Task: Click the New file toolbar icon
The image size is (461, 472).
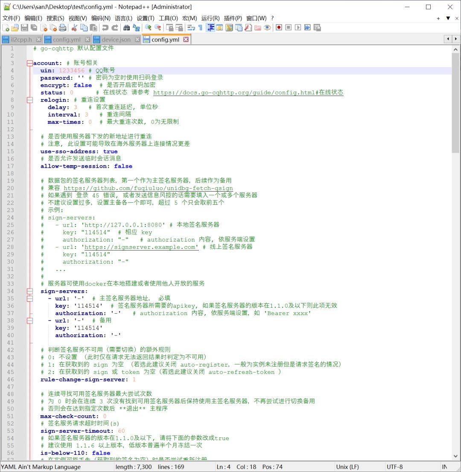Action: [6, 28]
